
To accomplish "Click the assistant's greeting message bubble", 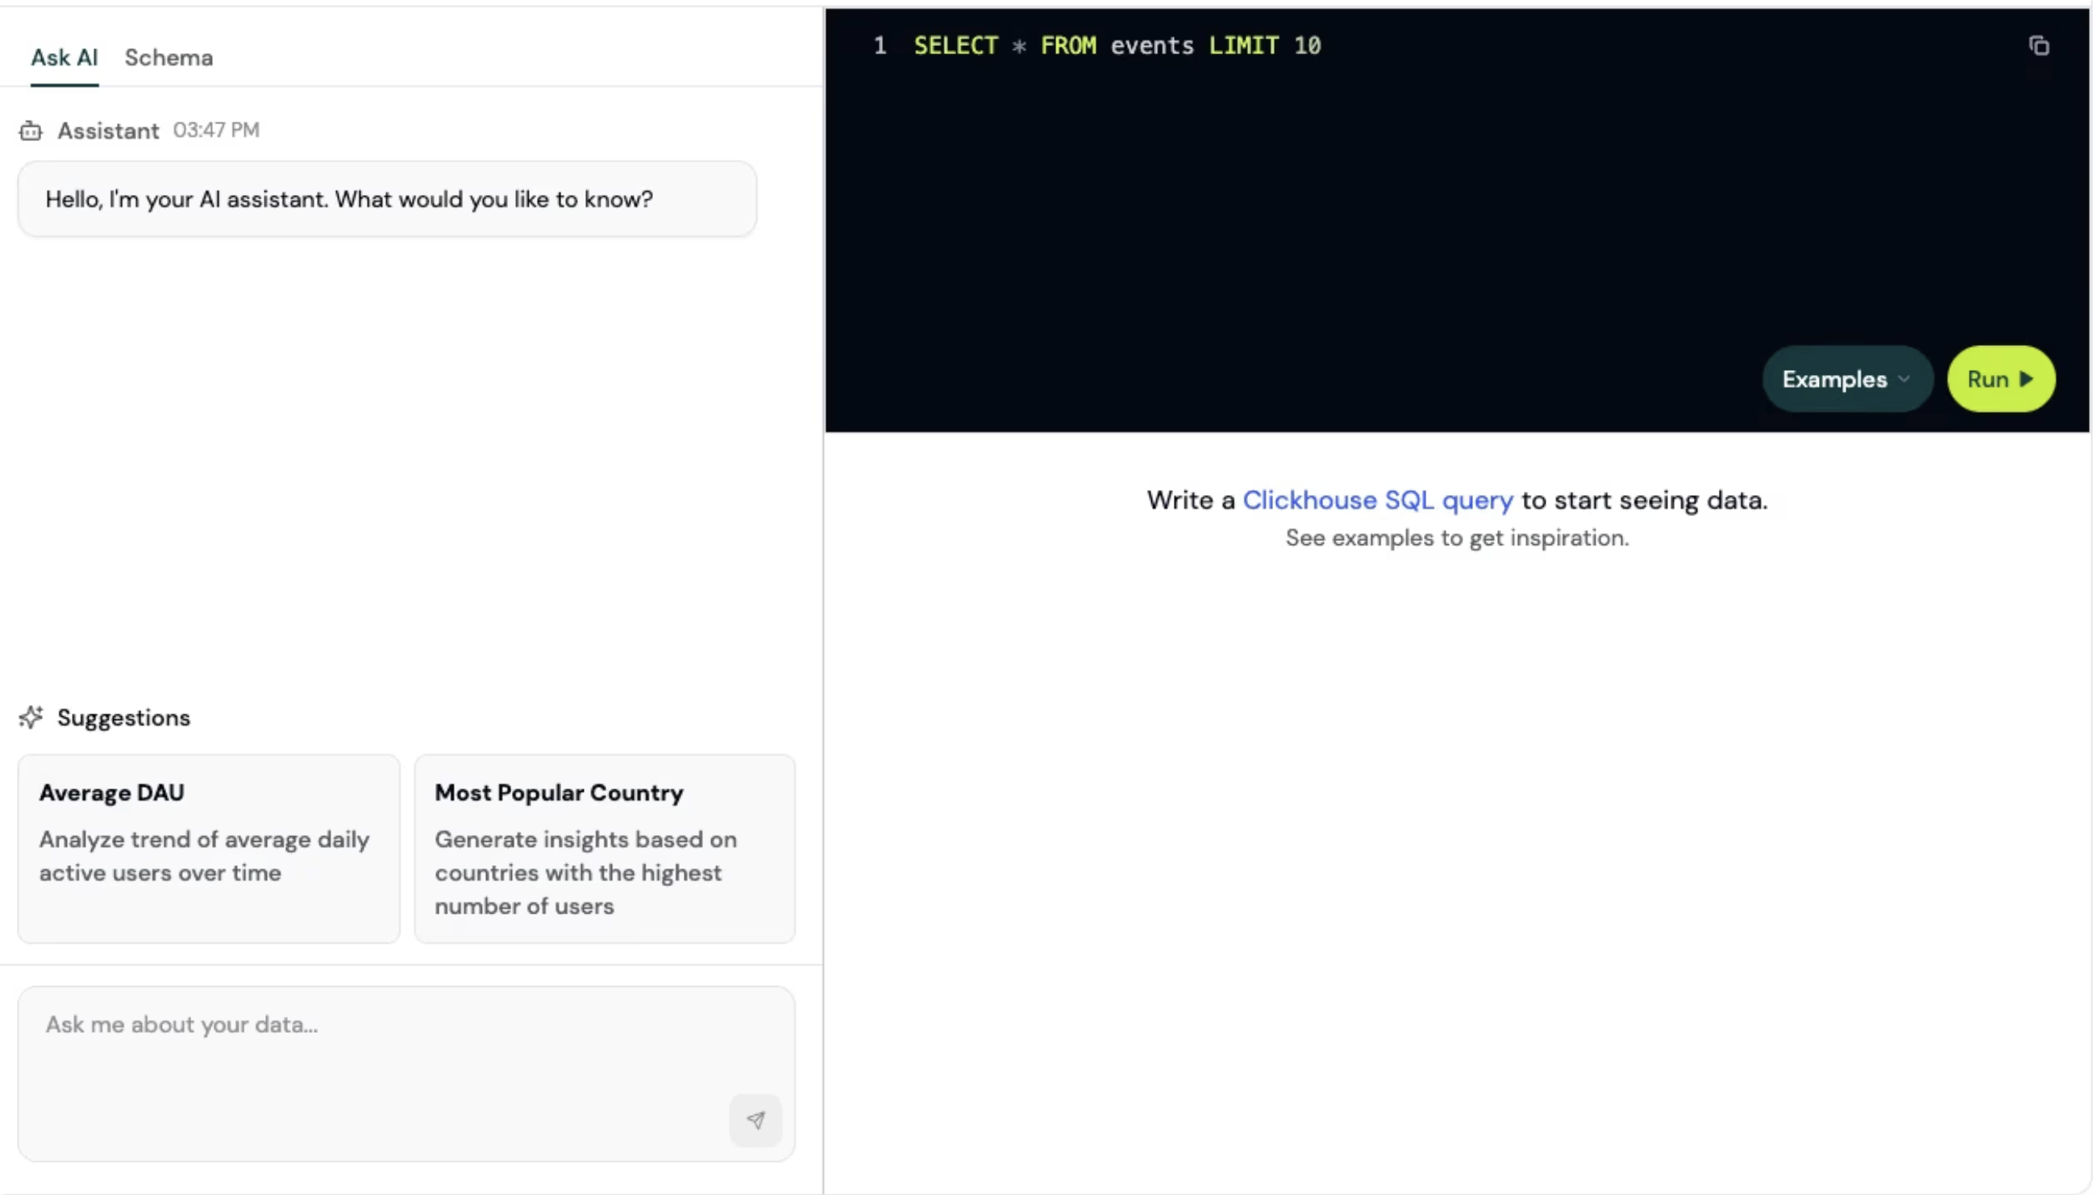I will click(387, 199).
